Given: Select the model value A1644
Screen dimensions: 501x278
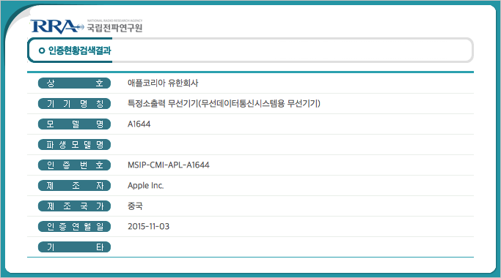Looking at the screenshot, I should click(139, 124).
